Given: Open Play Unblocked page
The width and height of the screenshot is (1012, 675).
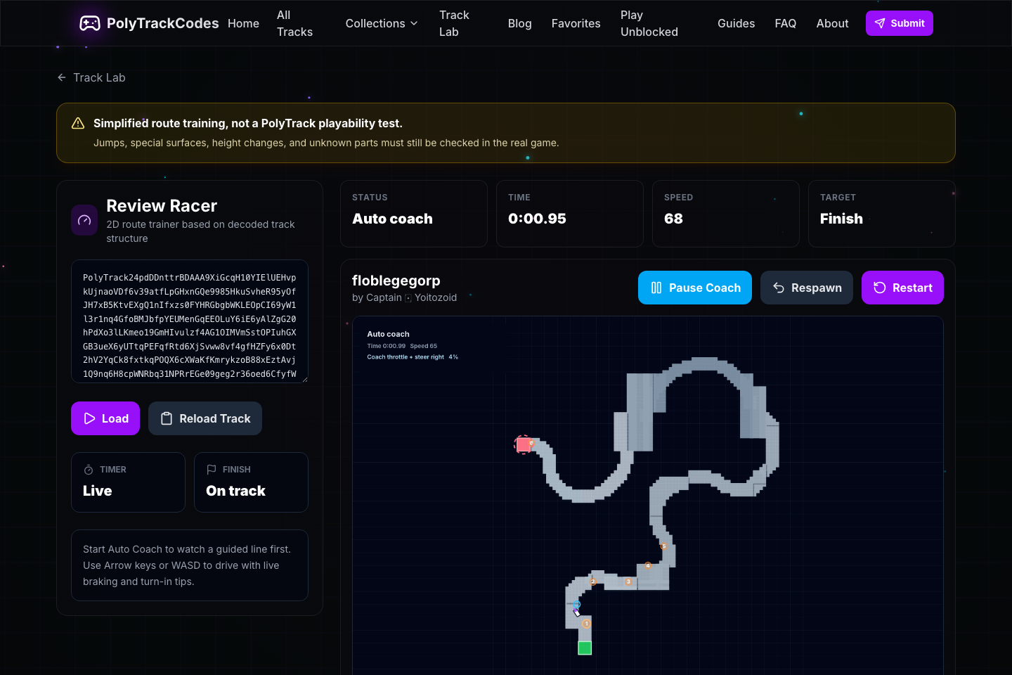Looking at the screenshot, I should point(649,23).
